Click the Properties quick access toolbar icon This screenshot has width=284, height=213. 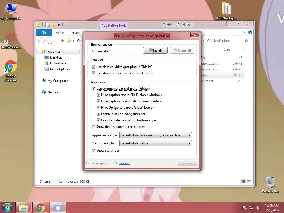tap(47, 25)
